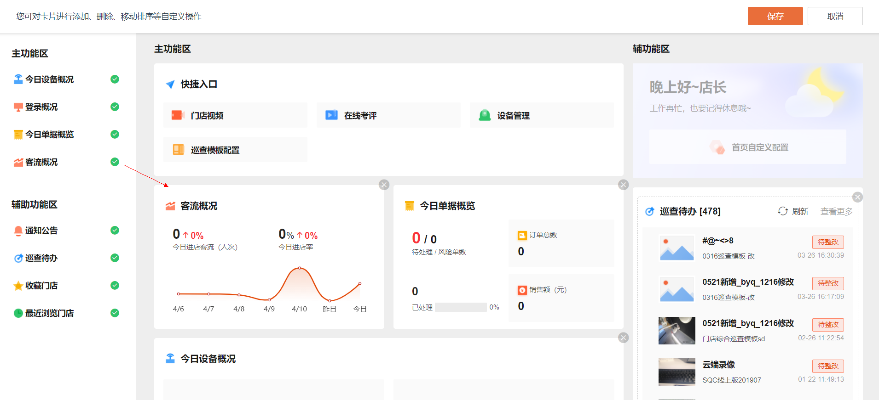Open the 巡查模板配置 shortcut
879x400 pixels.
pyautogui.click(x=235, y=150)
